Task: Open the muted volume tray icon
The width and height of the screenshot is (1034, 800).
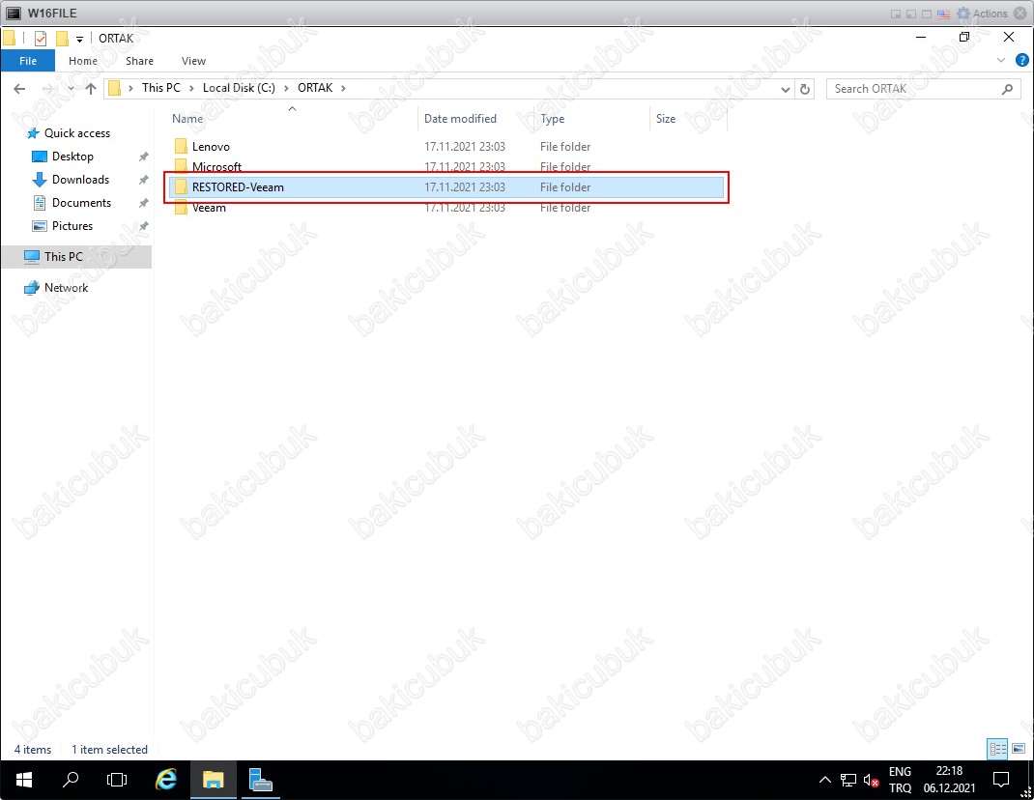Action: click(871, 781)
